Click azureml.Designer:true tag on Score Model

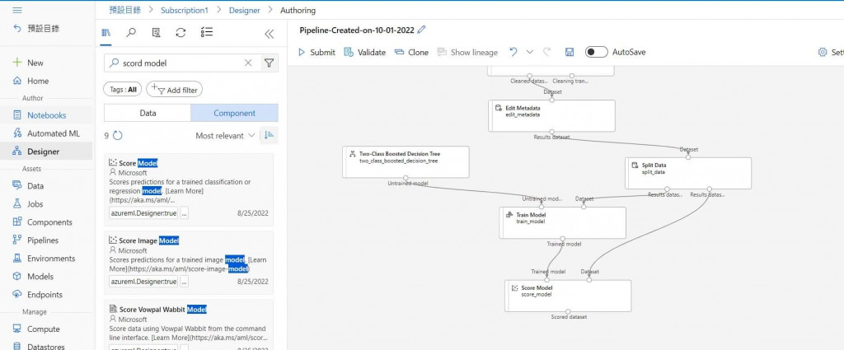(x=143, y=213)
